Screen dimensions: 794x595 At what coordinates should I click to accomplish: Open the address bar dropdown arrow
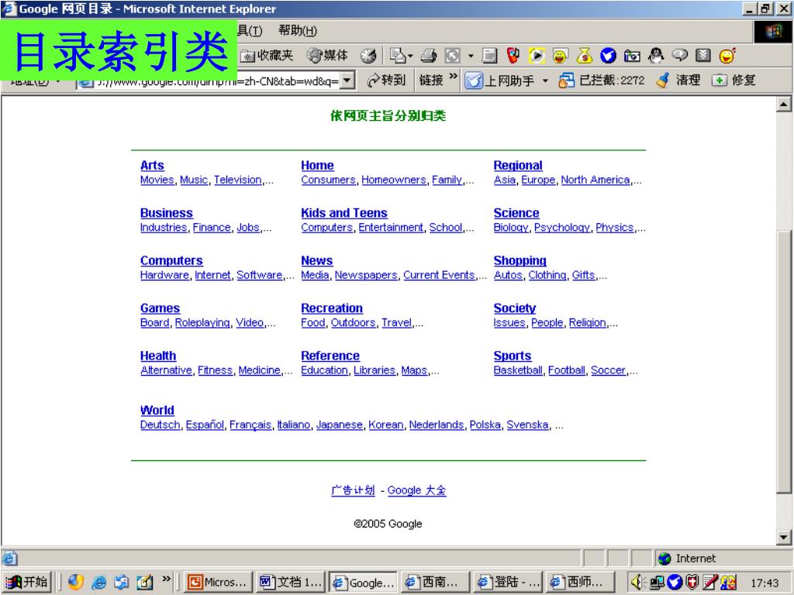(x=347, y=80)
